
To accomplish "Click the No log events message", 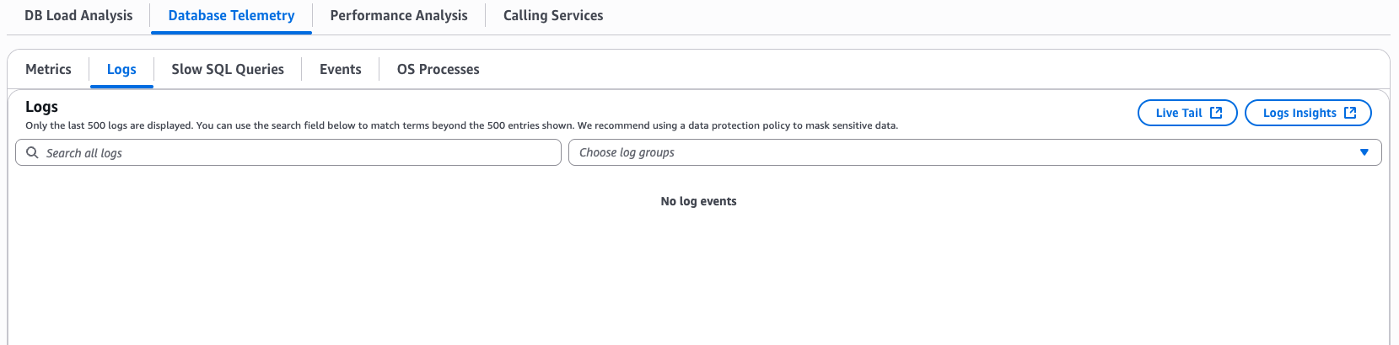I will (x=698, y=202).
